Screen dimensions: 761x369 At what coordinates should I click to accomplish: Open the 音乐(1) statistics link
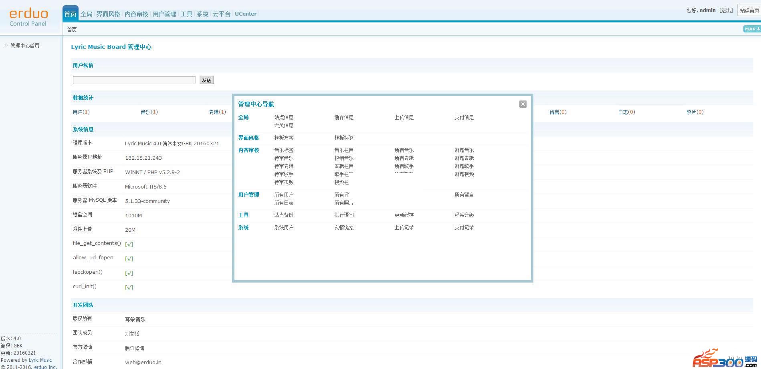(149, 112)
